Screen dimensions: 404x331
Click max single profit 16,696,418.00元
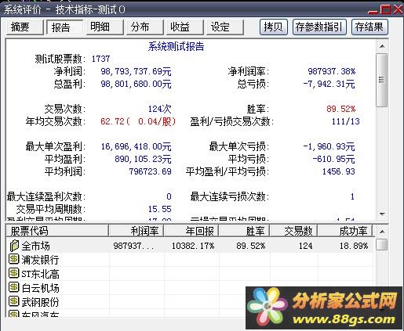136,146
